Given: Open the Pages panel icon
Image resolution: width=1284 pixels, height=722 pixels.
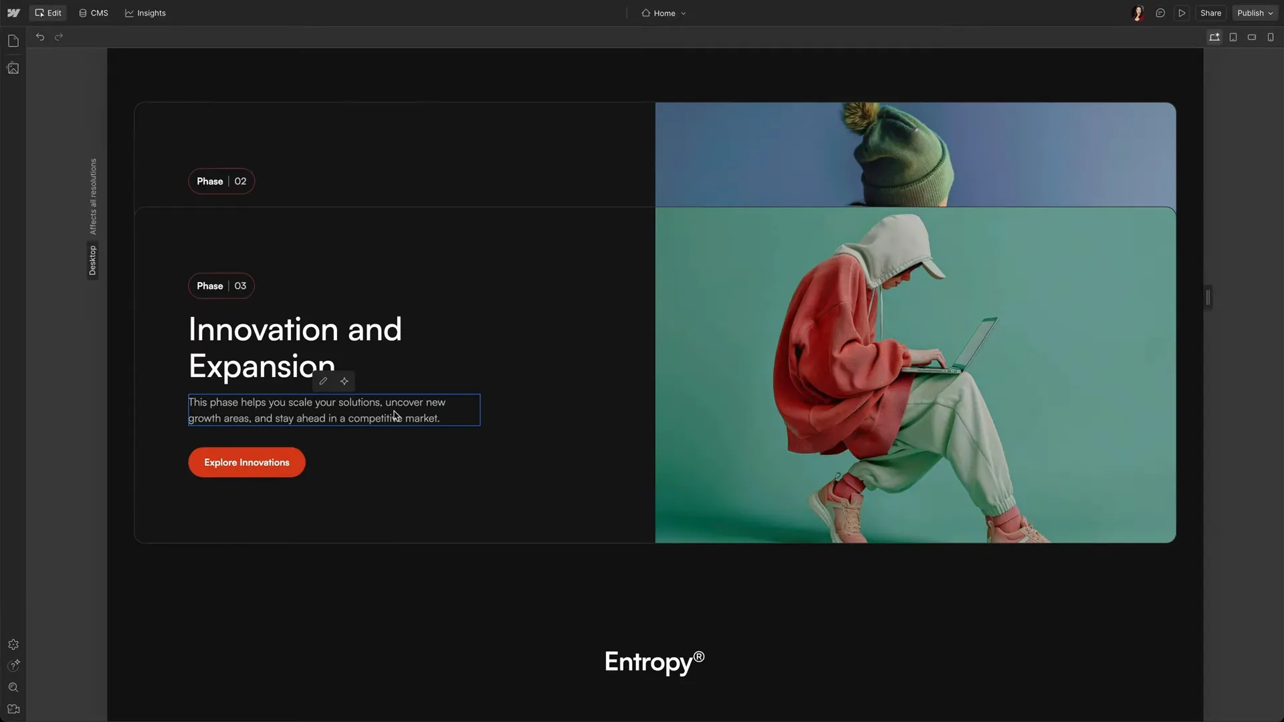Looking at the screenshot, I should (x=13, y=41).
